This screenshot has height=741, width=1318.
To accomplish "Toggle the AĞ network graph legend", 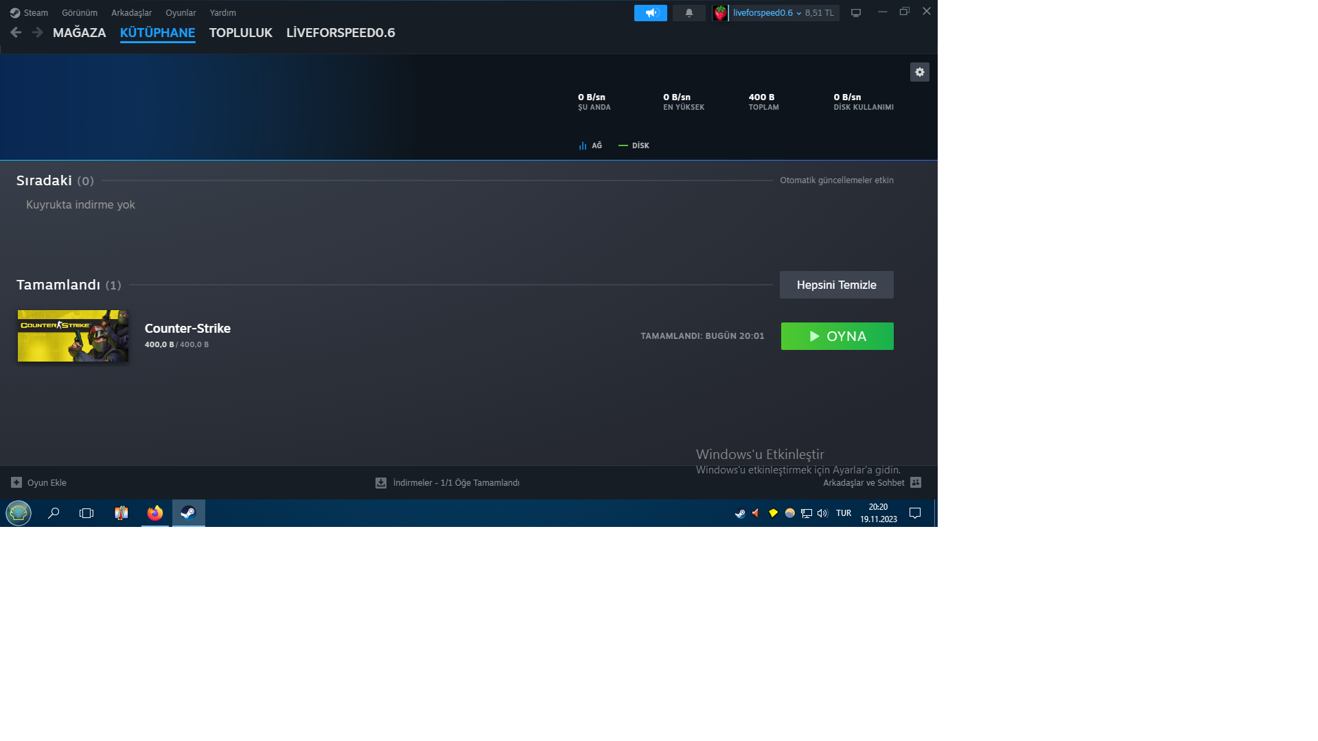I will [x=590, y=145].
